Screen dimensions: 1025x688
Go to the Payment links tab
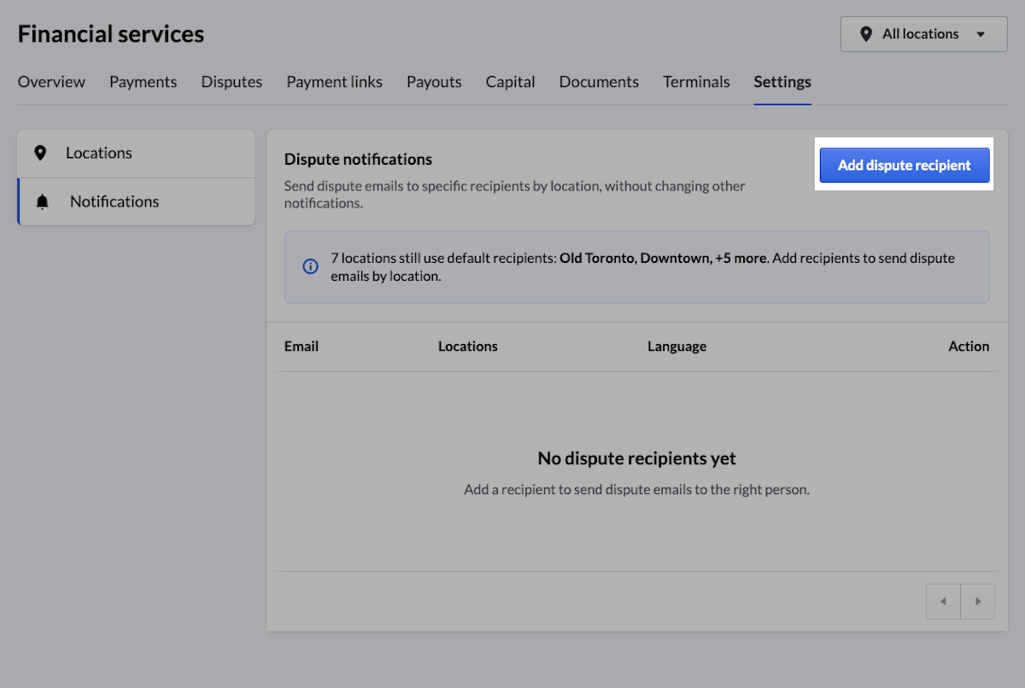pyautogui.click(x=334, y=81)
